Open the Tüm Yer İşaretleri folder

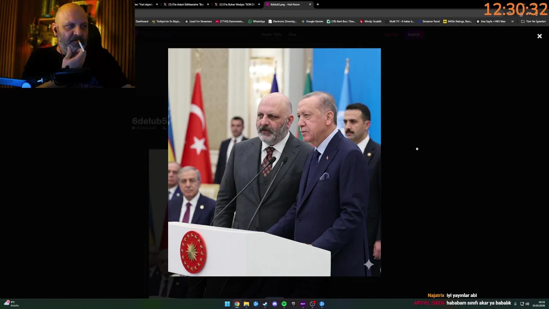[533, 21]
